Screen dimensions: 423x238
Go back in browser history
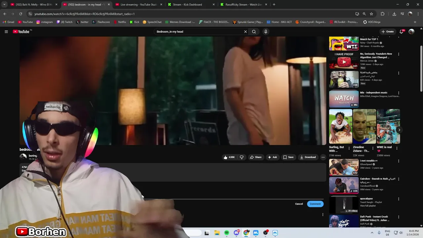coord(5,14)
